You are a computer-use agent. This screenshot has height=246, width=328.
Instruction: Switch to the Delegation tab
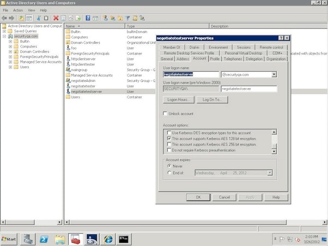[x=254, y=58]
